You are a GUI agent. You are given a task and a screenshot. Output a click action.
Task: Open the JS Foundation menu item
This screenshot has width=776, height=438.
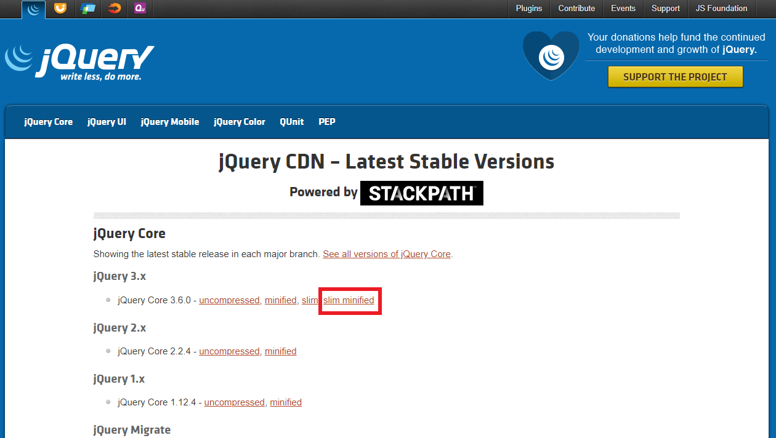(x=721, y=9)
